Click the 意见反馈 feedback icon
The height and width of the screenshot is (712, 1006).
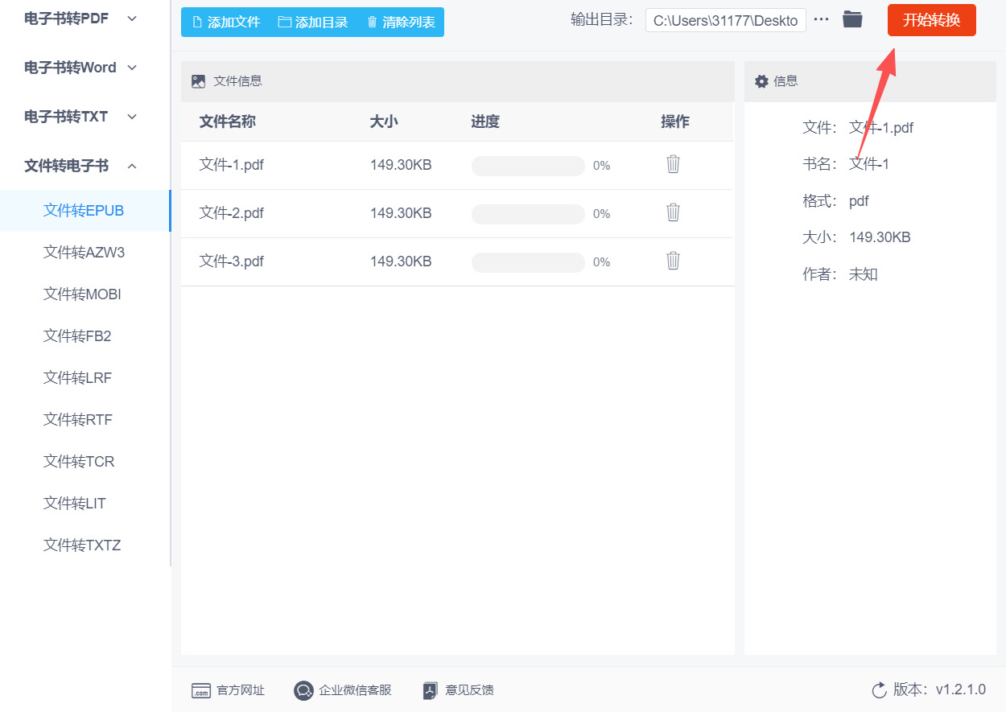[x=431, y=690]
